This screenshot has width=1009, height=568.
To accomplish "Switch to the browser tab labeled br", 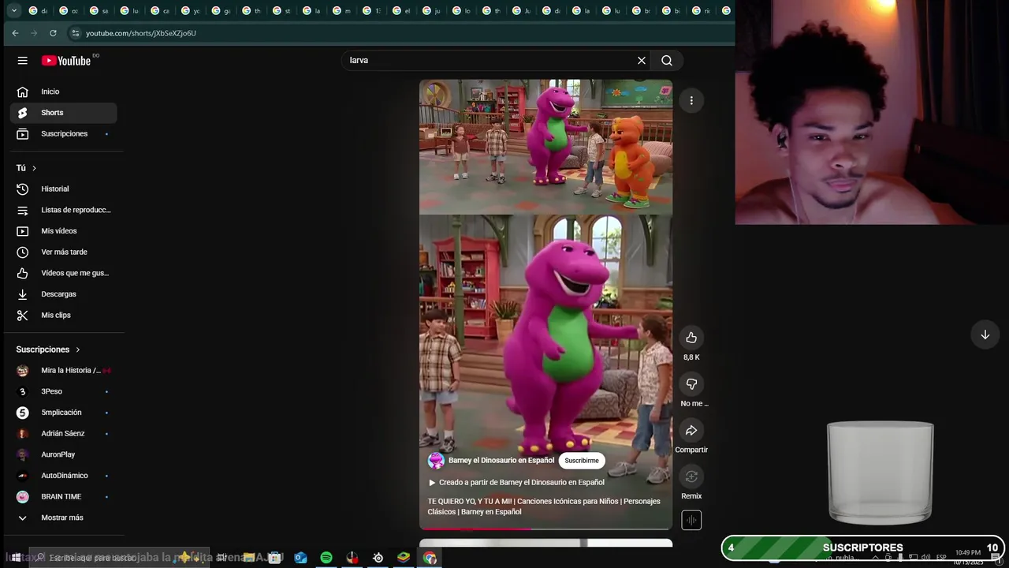I will tap(642, 11).
